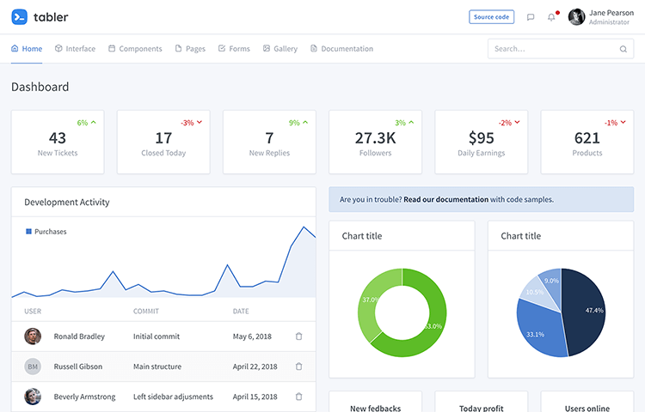The image size is (645, 412).
Task: Follow the Read our documentation link
Action: 445,199
